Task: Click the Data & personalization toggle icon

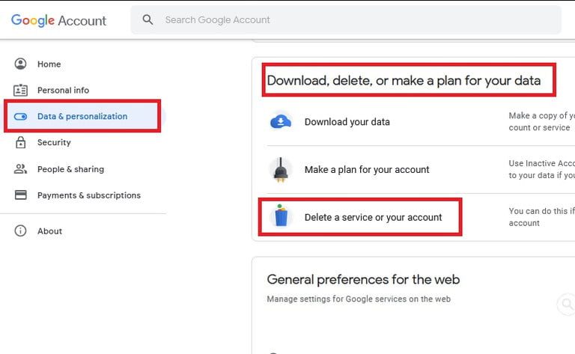Action: (21, 117)
